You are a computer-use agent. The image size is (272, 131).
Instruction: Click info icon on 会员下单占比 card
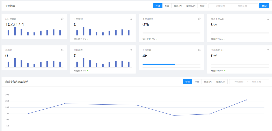coord(268,19)
